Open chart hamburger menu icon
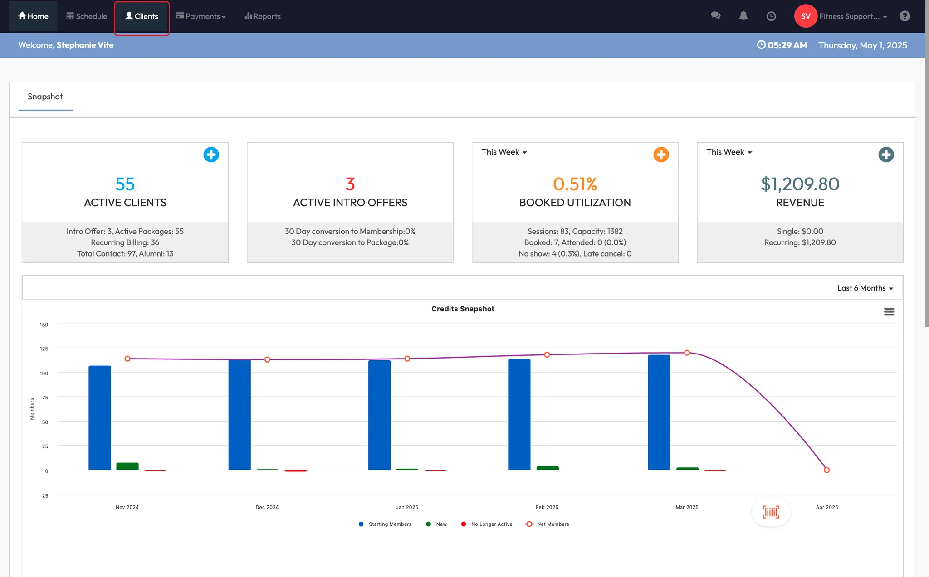This screenshot has height=577, width=929. [889, 312]
